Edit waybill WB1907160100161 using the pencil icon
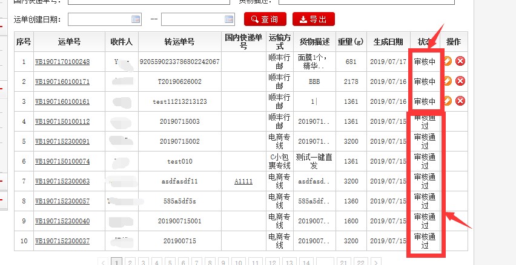516x265 pixels. click(x=448, y=101)
